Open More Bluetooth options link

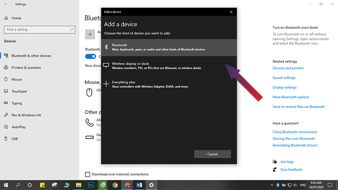291,97
